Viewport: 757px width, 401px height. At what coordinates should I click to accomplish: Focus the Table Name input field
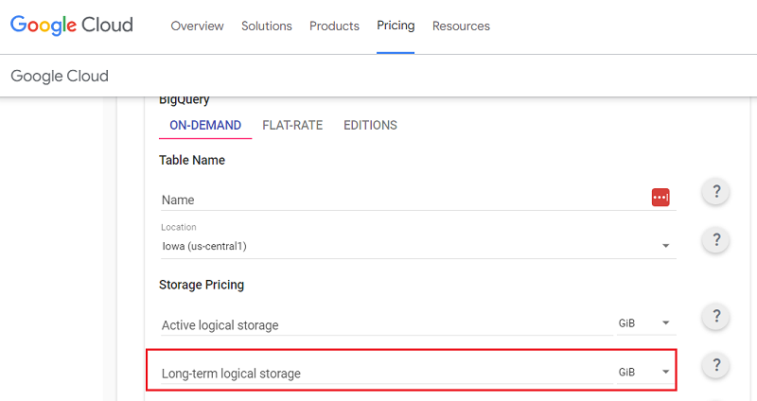click(x=406, y=200)
